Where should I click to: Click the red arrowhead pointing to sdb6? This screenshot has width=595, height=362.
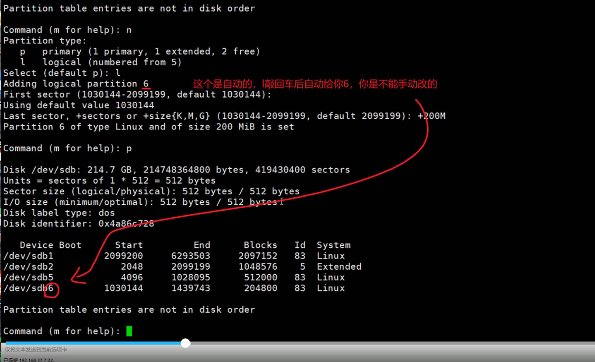(76, 278)
